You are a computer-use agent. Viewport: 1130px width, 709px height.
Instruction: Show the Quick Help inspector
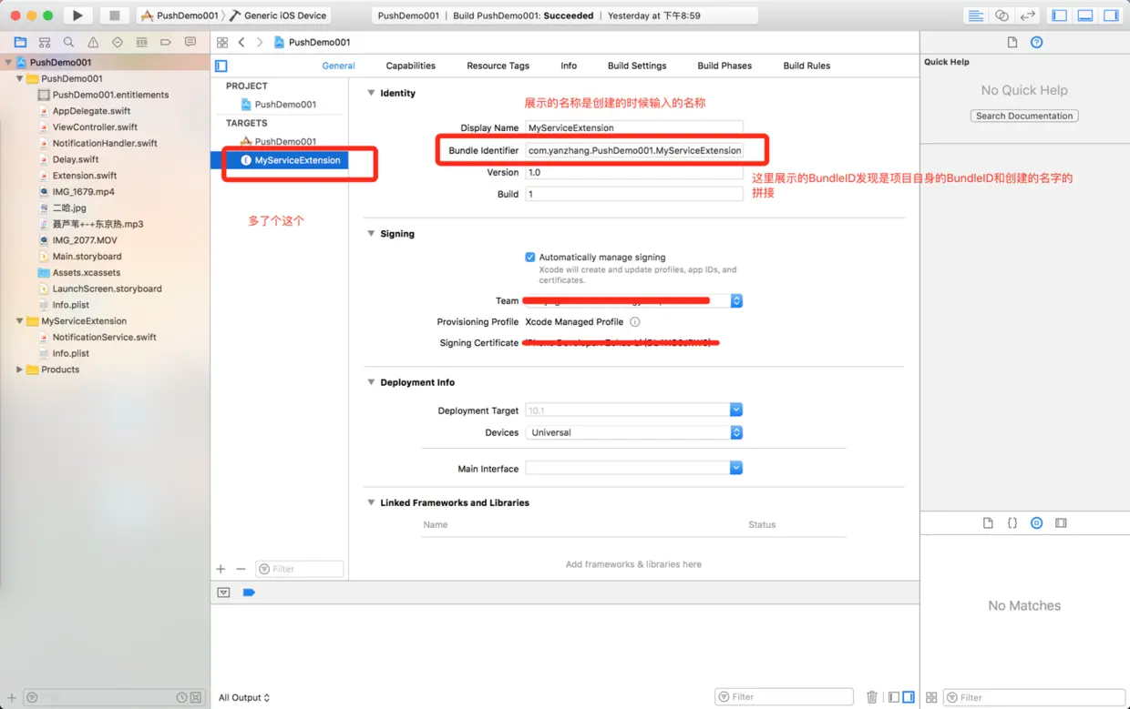1036,42
